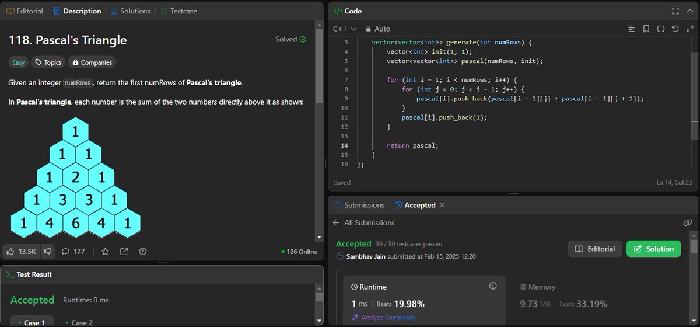Maximize the code panel with fullscreen icon
The height and width of the screenshot is (327, 700).
coord(675,11)
